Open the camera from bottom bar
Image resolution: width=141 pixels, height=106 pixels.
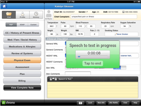80,103
